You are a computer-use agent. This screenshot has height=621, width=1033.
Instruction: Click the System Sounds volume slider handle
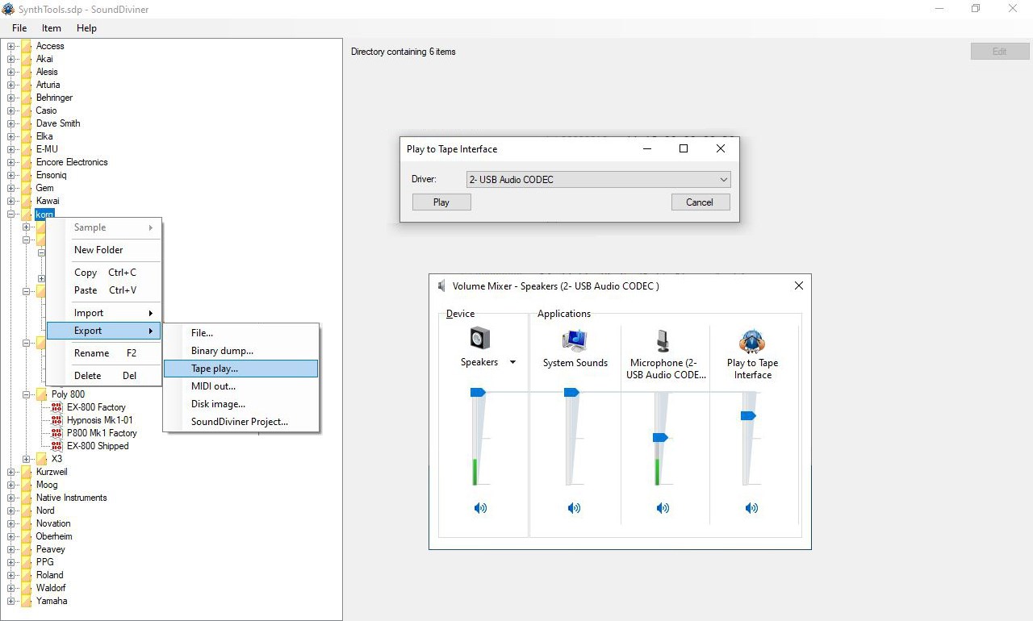click(x=571, y=392)
